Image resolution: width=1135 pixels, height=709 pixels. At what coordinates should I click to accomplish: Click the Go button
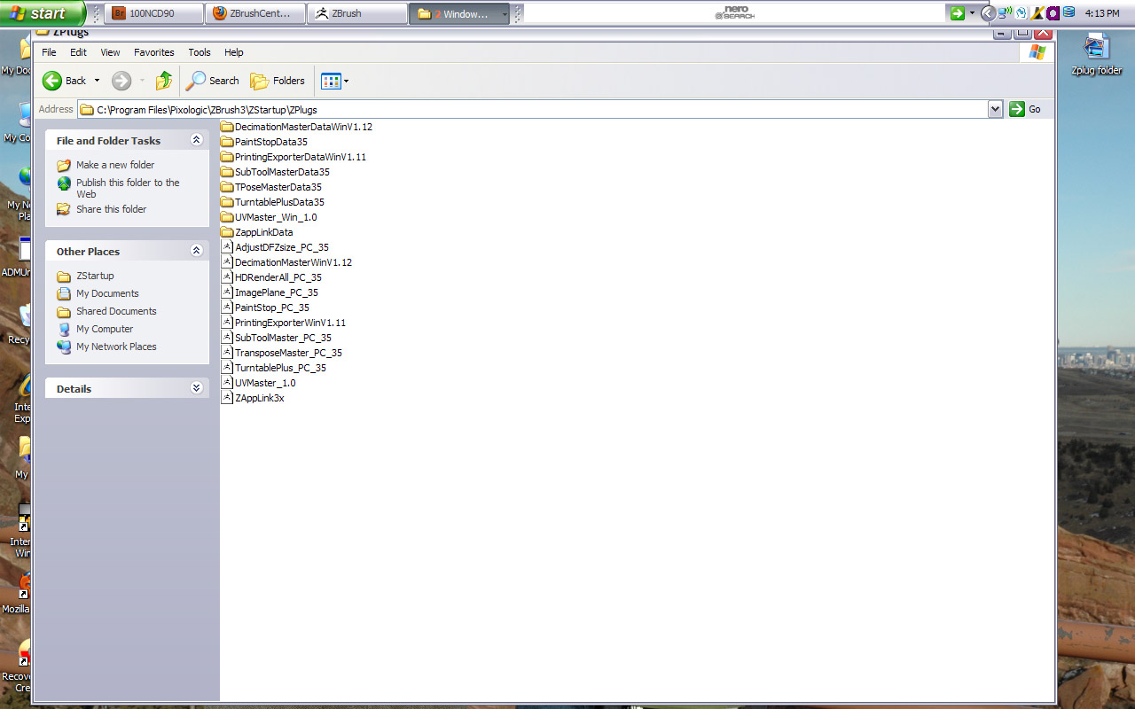(1026, 109)
